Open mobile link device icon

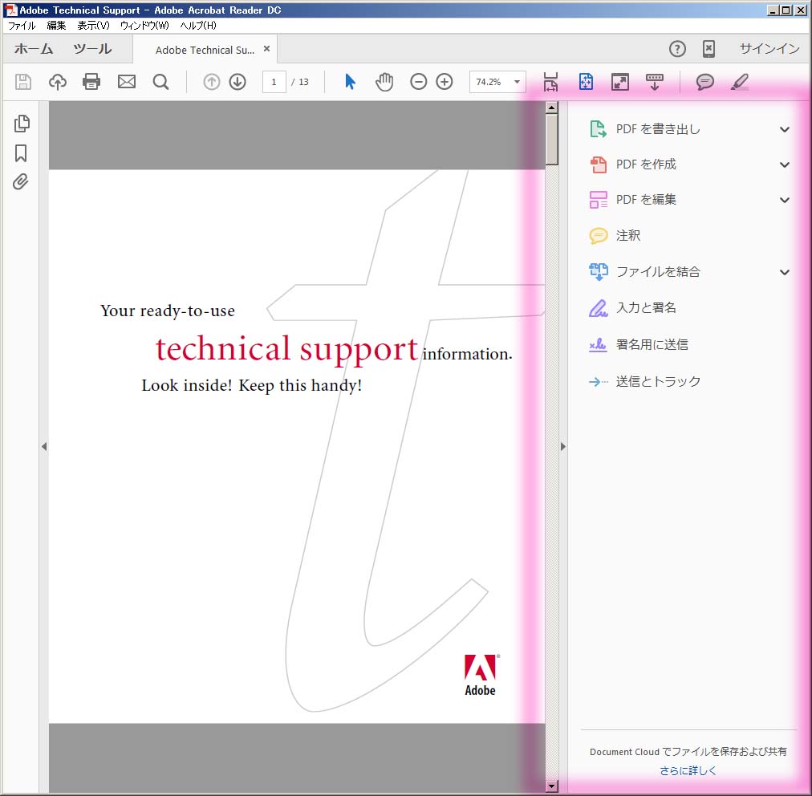[708, 49]
